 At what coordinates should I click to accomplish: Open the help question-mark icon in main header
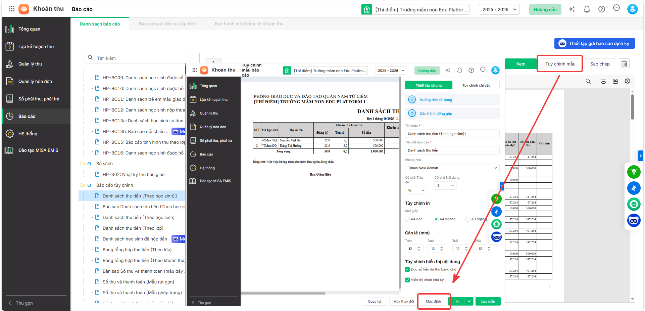click(x=602, y=9)
